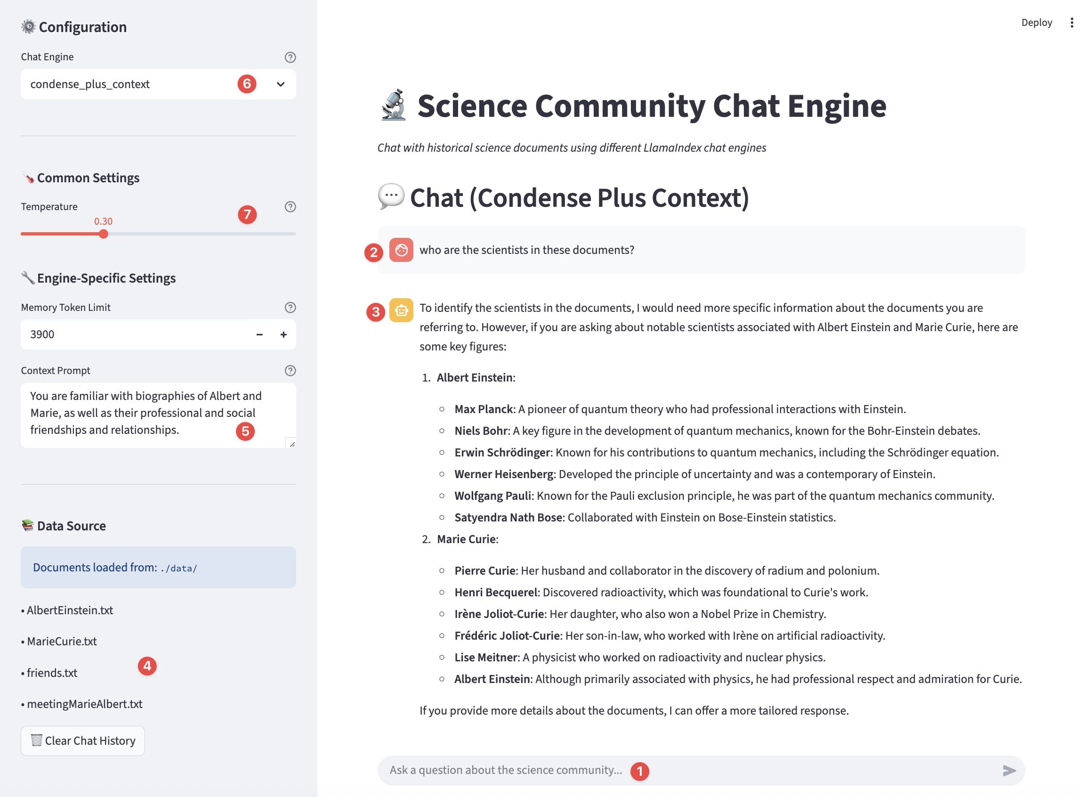Viewport: 1081px width, 797px height.
Task: Click the send arrow in chat input
Action: click(1008, 771)
